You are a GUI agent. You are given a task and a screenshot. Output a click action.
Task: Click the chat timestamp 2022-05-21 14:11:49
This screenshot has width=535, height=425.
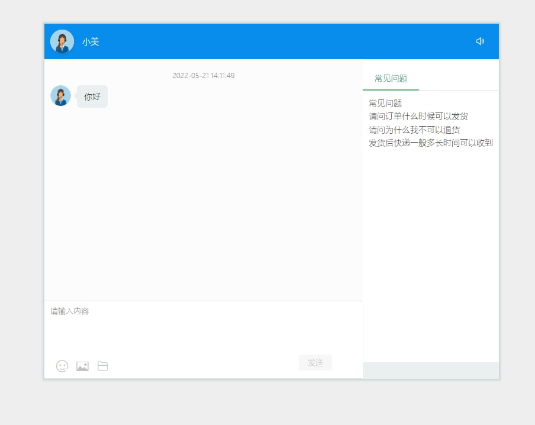pyautogui.click(x=203, y=75)
